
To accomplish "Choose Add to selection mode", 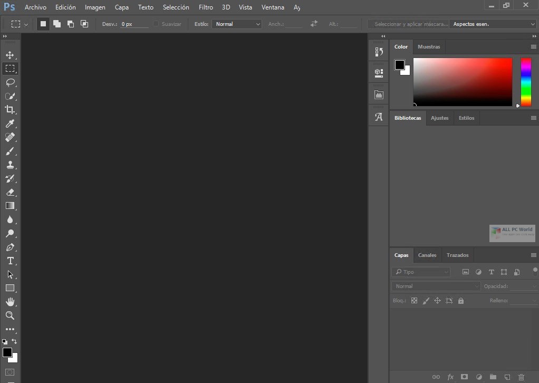I will (57, 24).
